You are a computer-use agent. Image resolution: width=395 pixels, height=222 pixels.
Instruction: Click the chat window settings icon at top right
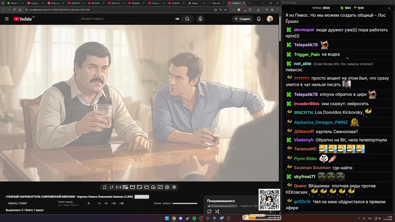[x=389, y=8]
